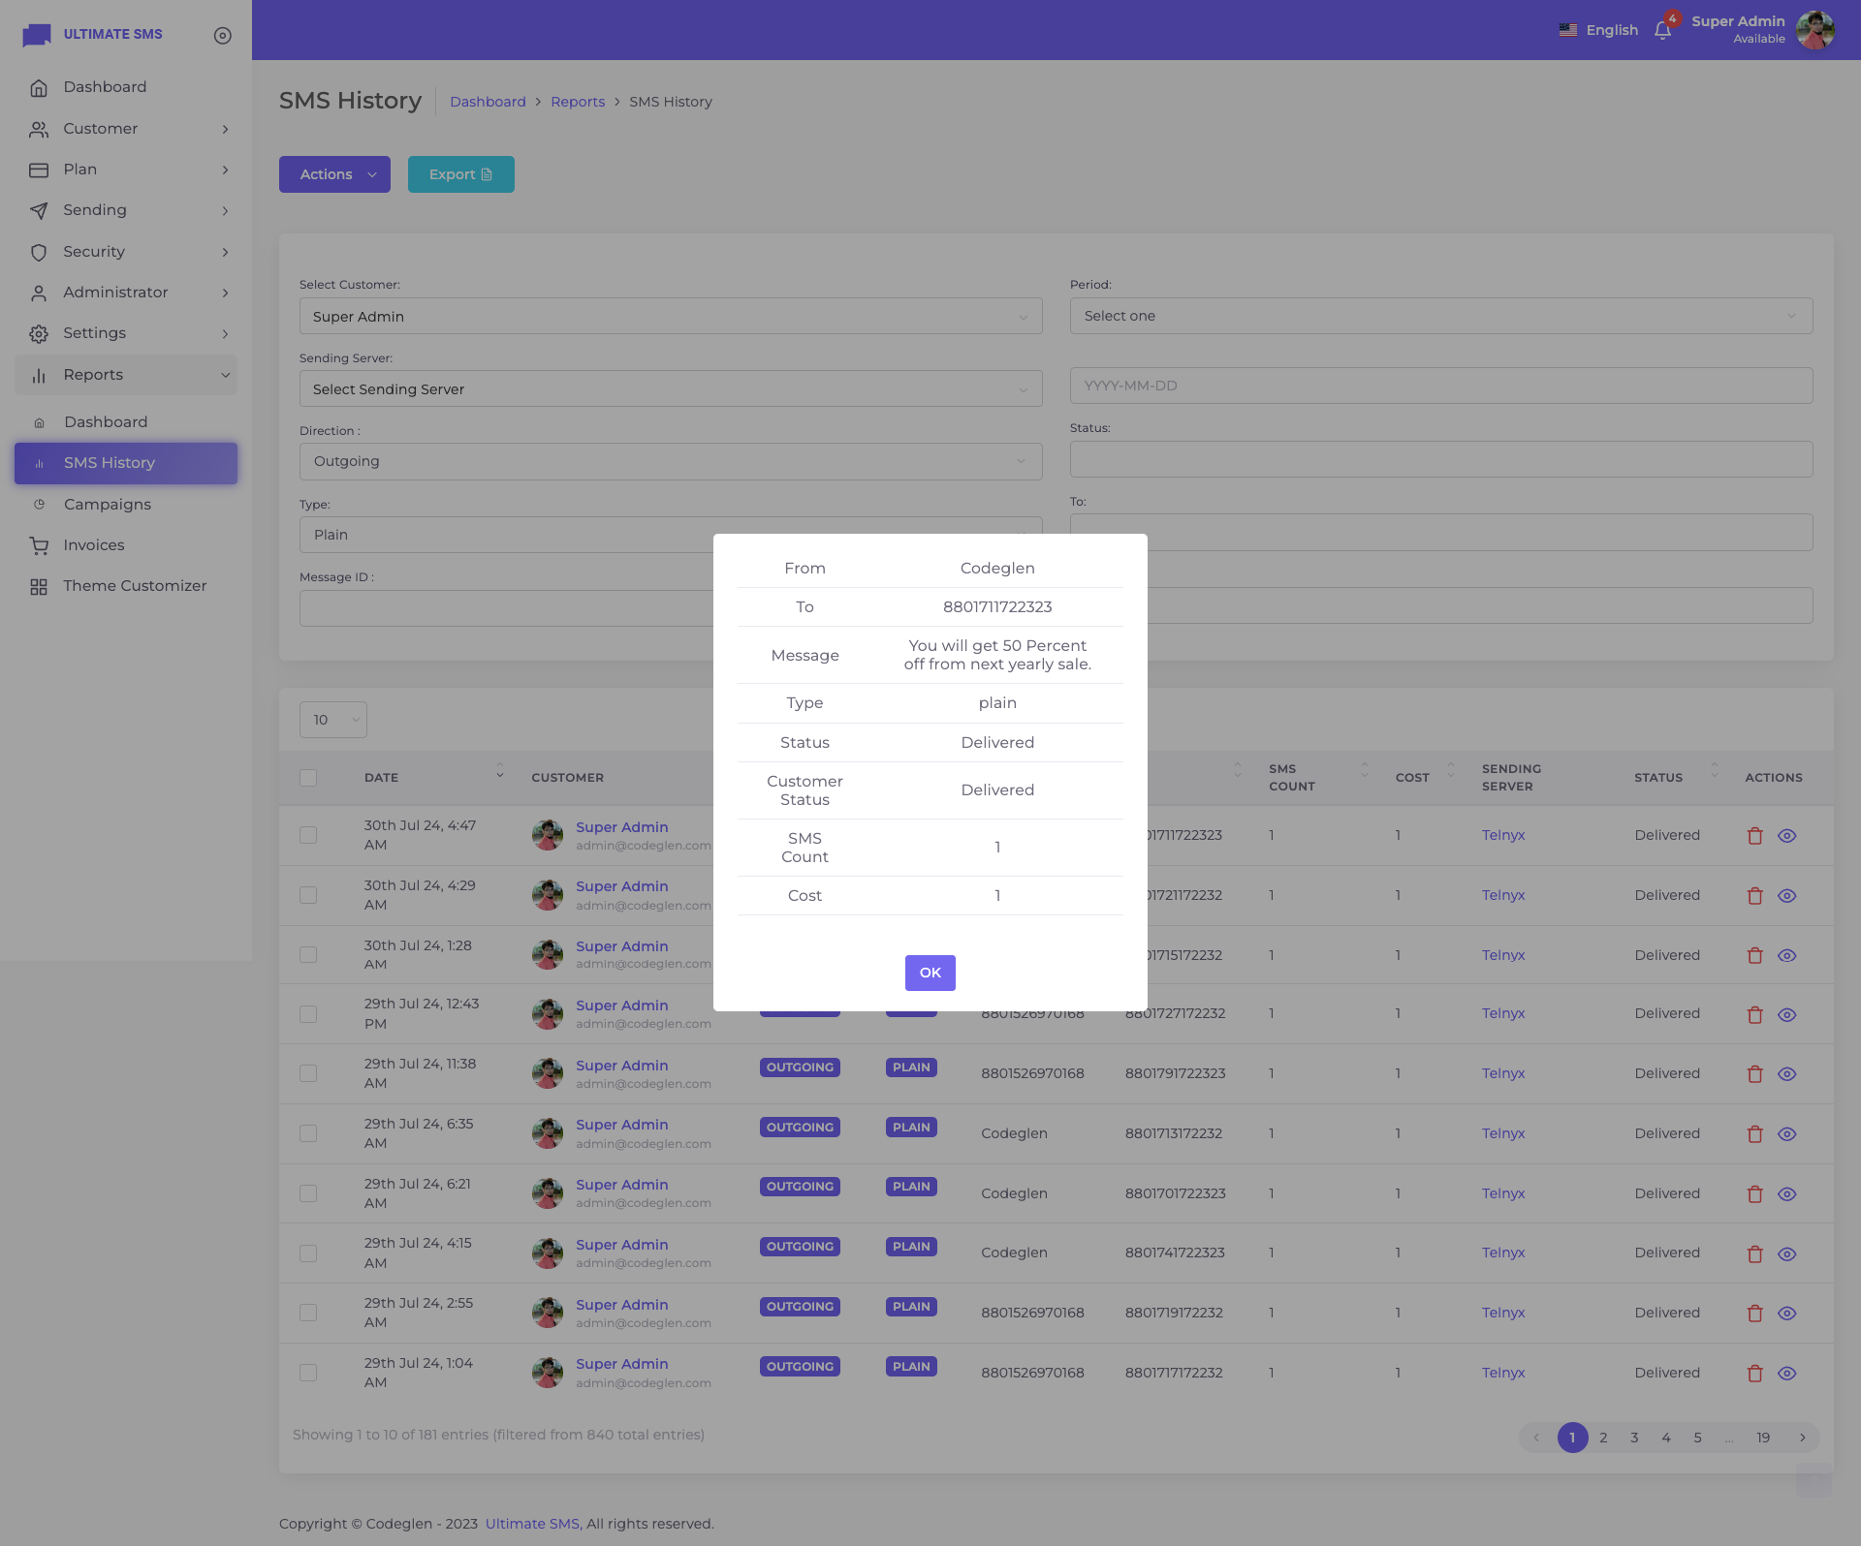Image resolution: width=1861 pixels, height=1547 pixels.
Task: Open Campaigns under Reports menu
Action: tap(107, 505)
